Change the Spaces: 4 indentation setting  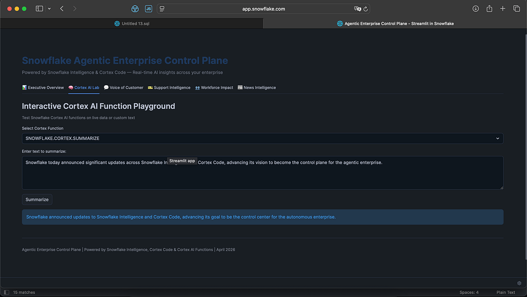pyautogui.click(x=469, y=292)
